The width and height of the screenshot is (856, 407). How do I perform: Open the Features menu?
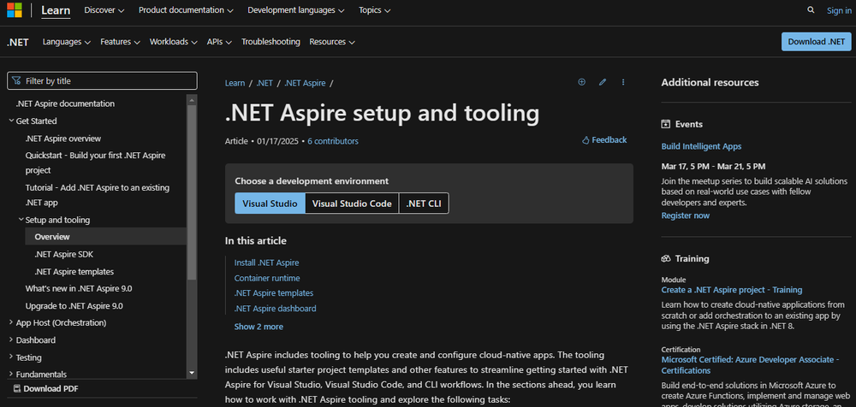(x=120, y=41)
